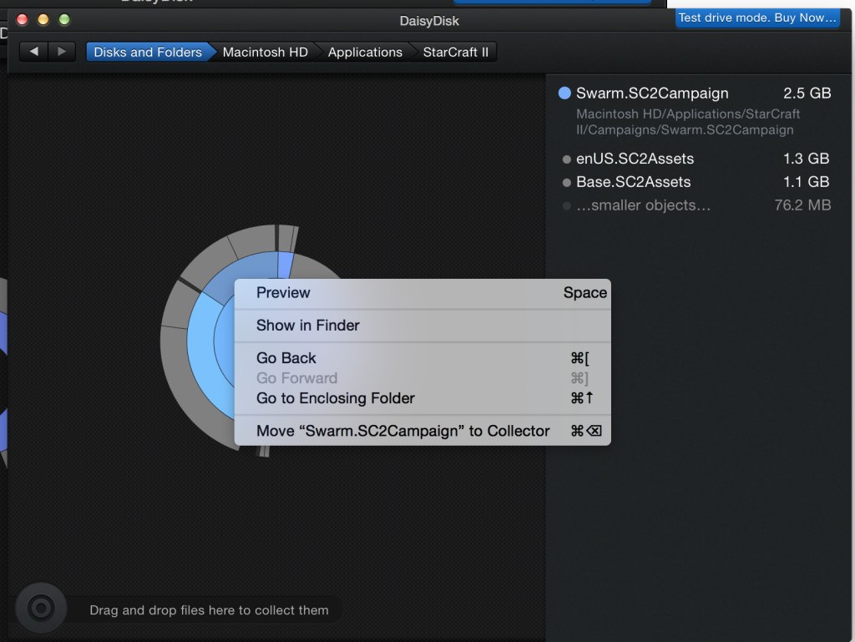The height and width of the screenshot is (642, 855).
Task: Select the blue dot beside Swarm.SC2Campaign
Action: [565, 94]
